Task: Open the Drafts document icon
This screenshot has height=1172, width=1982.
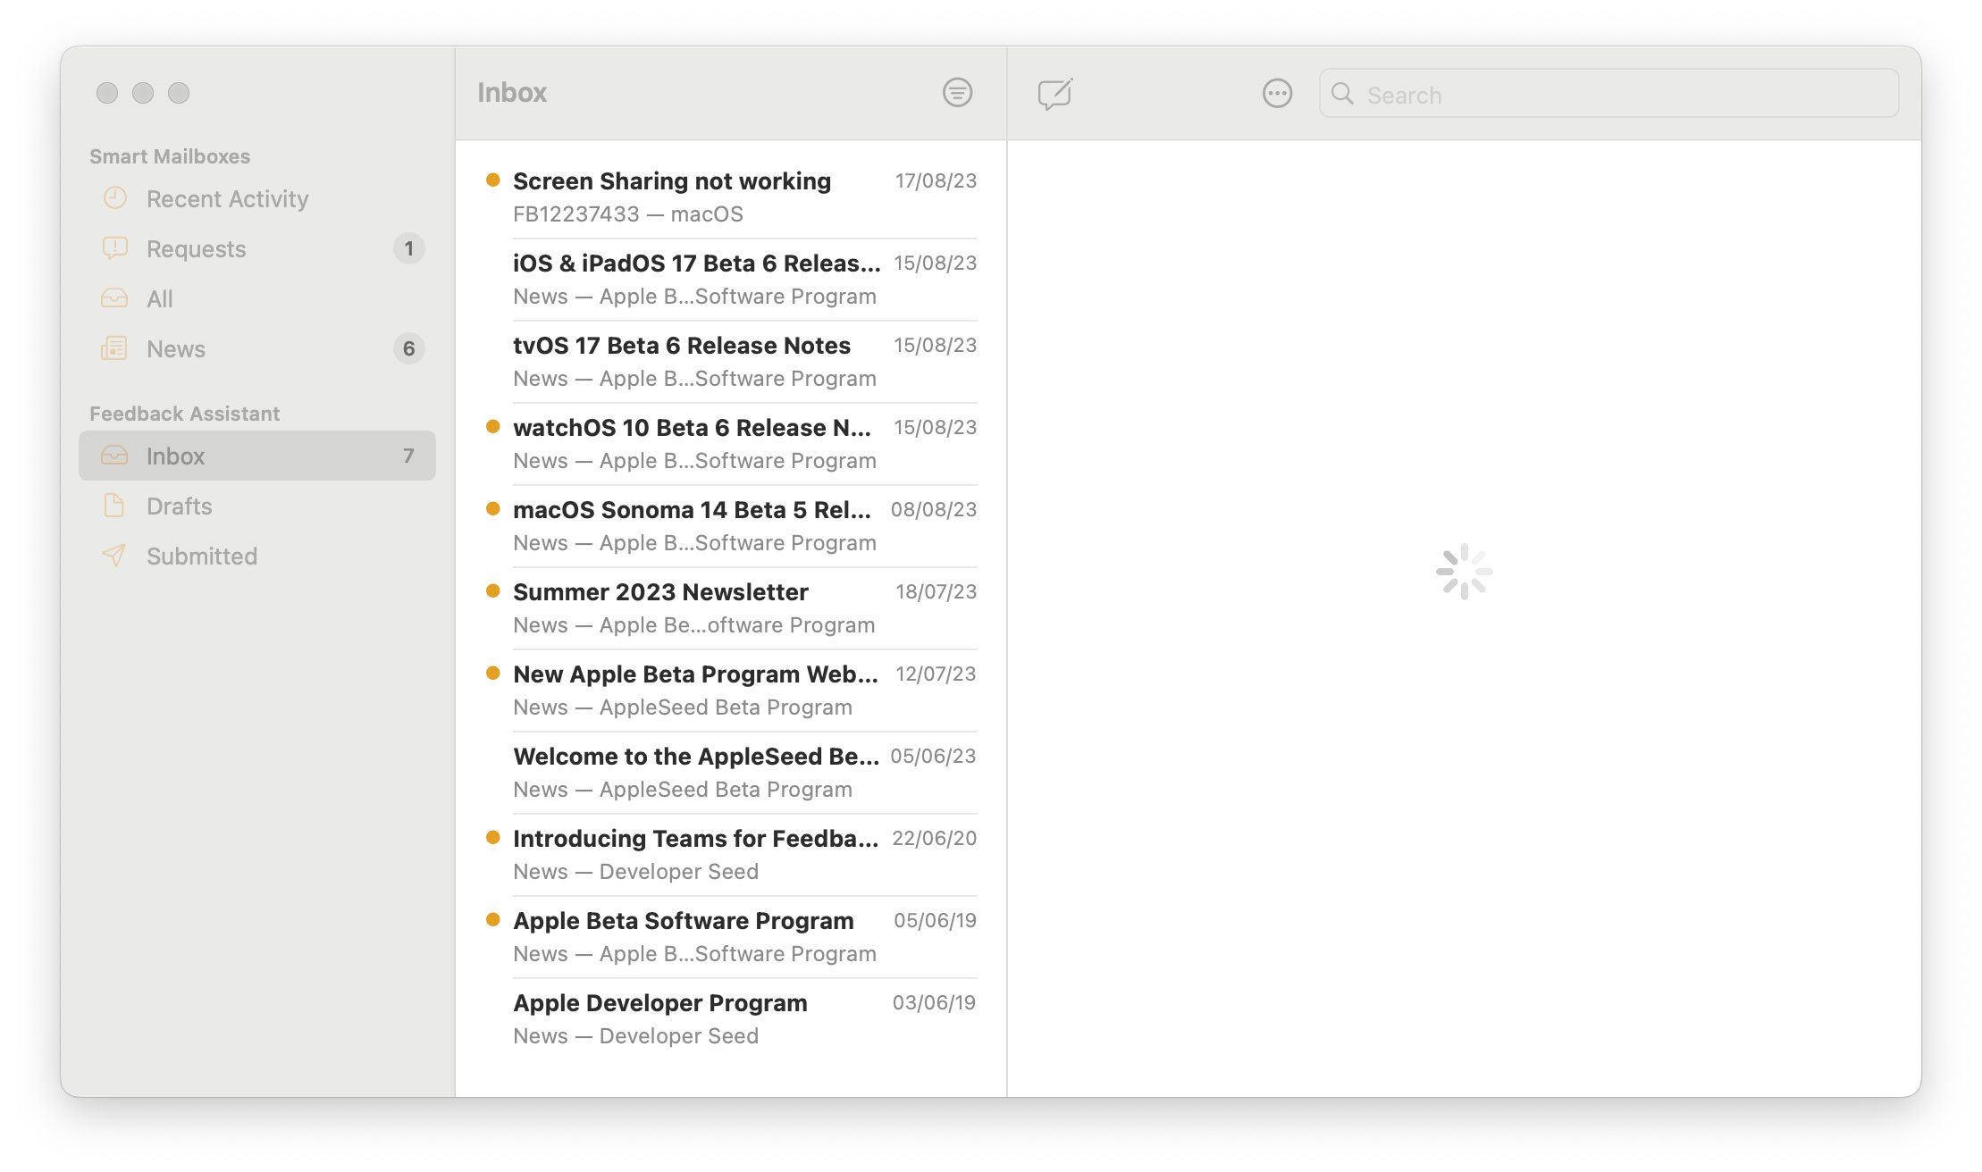Action: tap(114, 506)
